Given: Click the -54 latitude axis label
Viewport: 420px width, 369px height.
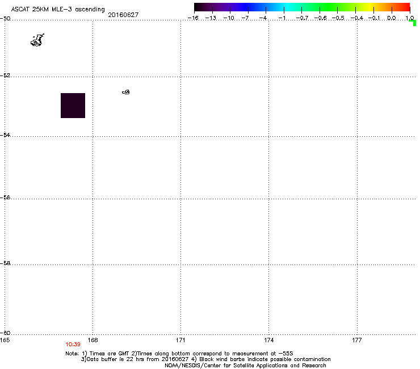Looking at the screenshot, I should (5, 135).
